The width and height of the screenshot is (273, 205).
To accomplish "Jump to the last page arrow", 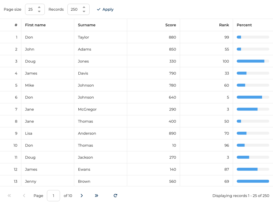I will [x=97, y=196].
